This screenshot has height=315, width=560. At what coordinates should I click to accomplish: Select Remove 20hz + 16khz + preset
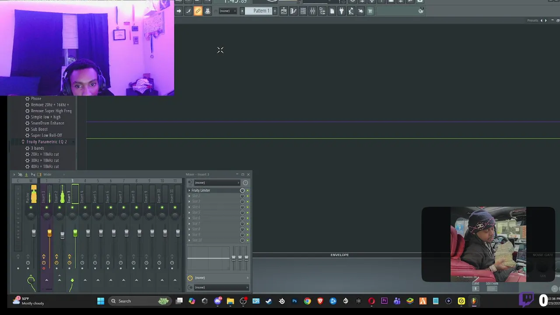pos(49,105)
